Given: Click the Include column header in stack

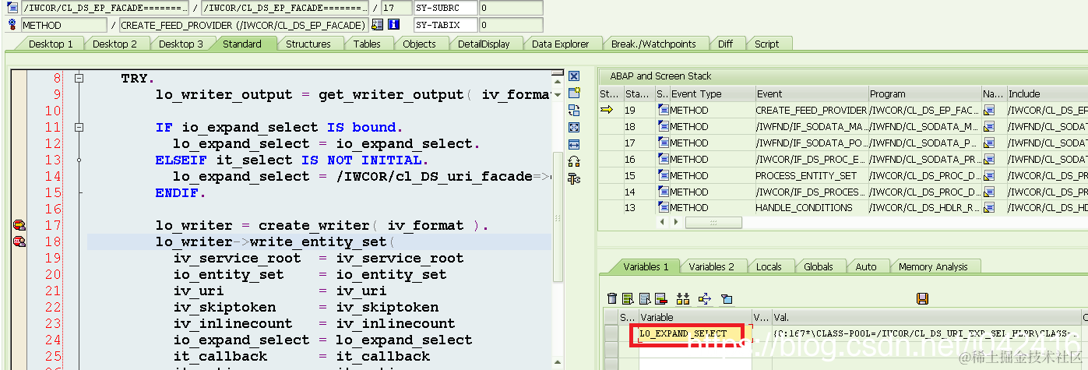Looking at the screenshot, I should click(1046, 94).
